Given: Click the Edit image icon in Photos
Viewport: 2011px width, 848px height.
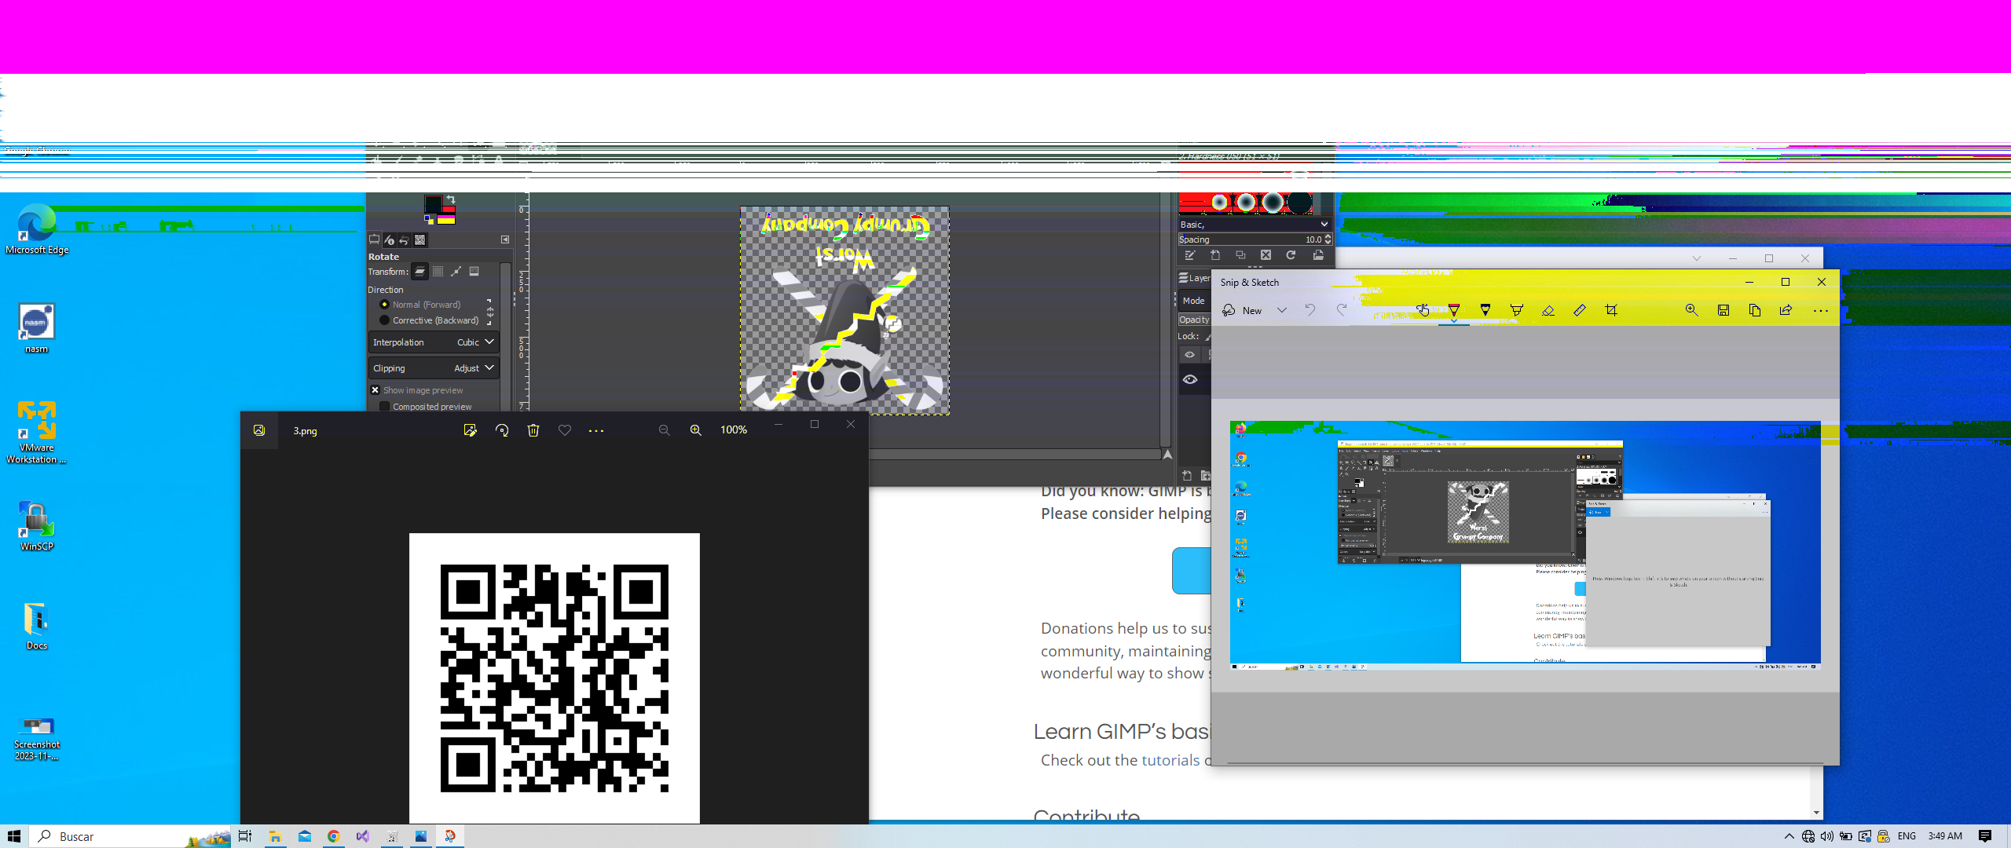Looking at the screenshot, I should [470, 430].
